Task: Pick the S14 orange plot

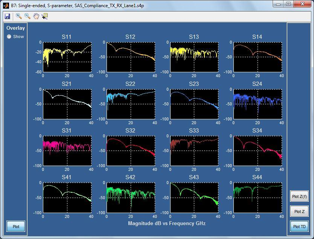Action: coord(258,57)
